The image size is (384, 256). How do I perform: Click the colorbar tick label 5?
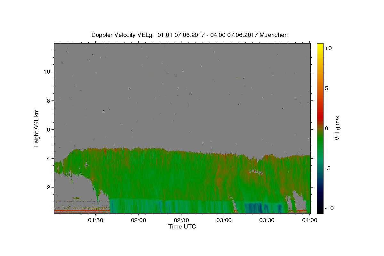point(326,88)
